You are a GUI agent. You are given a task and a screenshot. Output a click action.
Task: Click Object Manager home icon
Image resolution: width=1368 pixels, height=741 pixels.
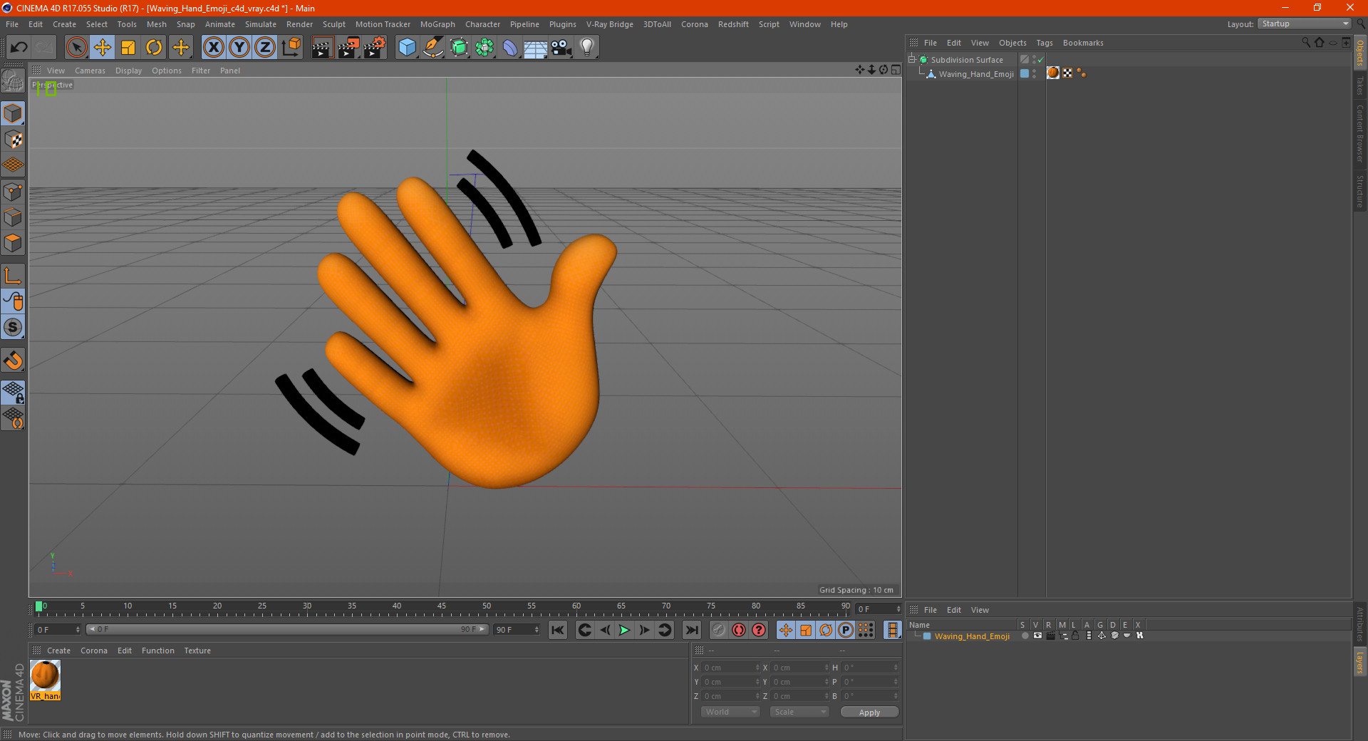pos(1320,43)
